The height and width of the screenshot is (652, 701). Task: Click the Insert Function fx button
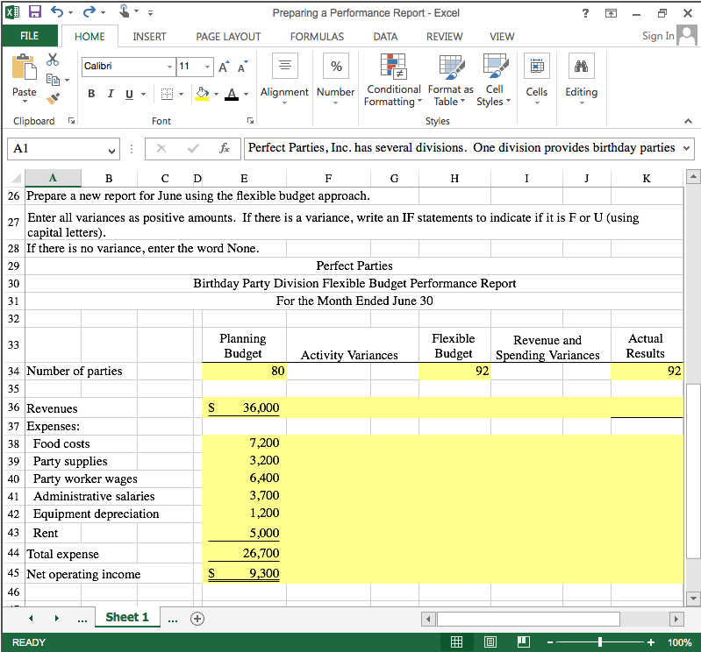225,148
